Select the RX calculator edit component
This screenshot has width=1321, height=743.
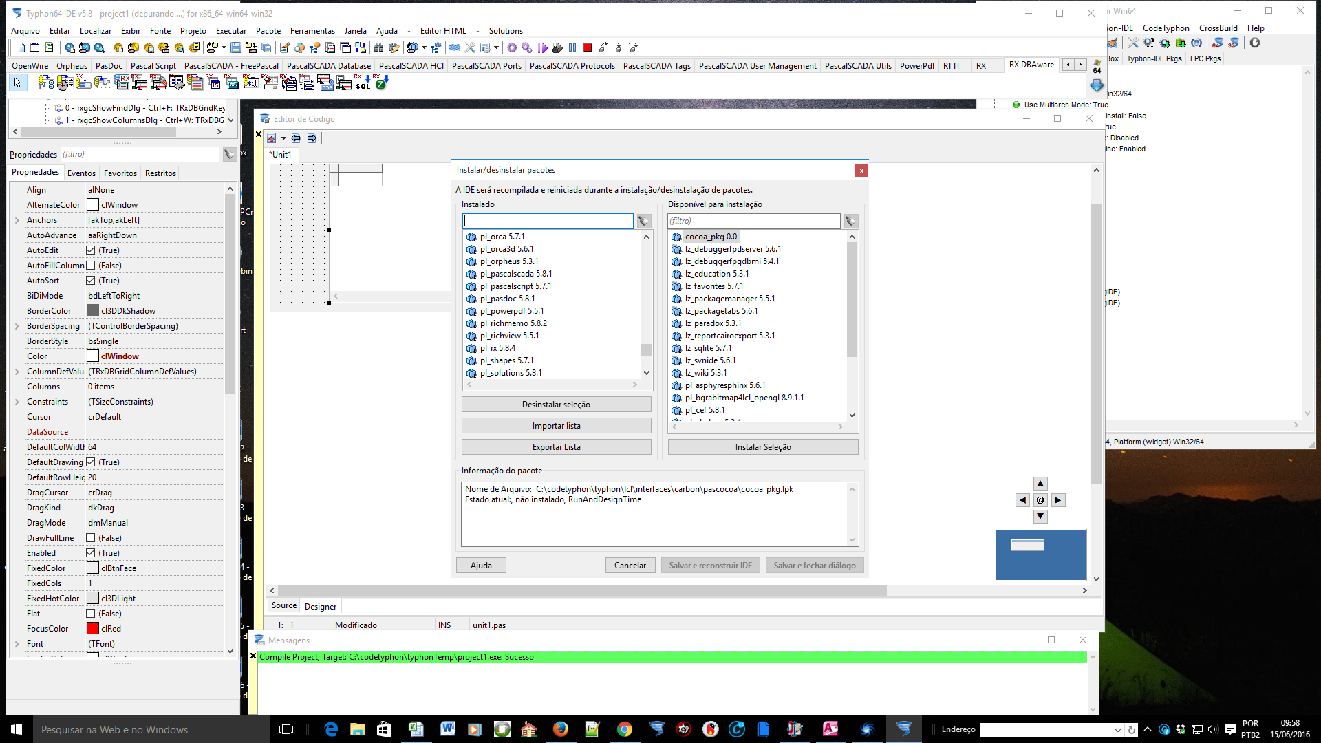point(232,83)
